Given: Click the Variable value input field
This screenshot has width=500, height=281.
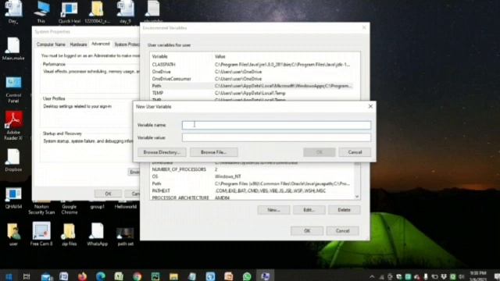Looking at the screenshot, I should pos(276,137).
